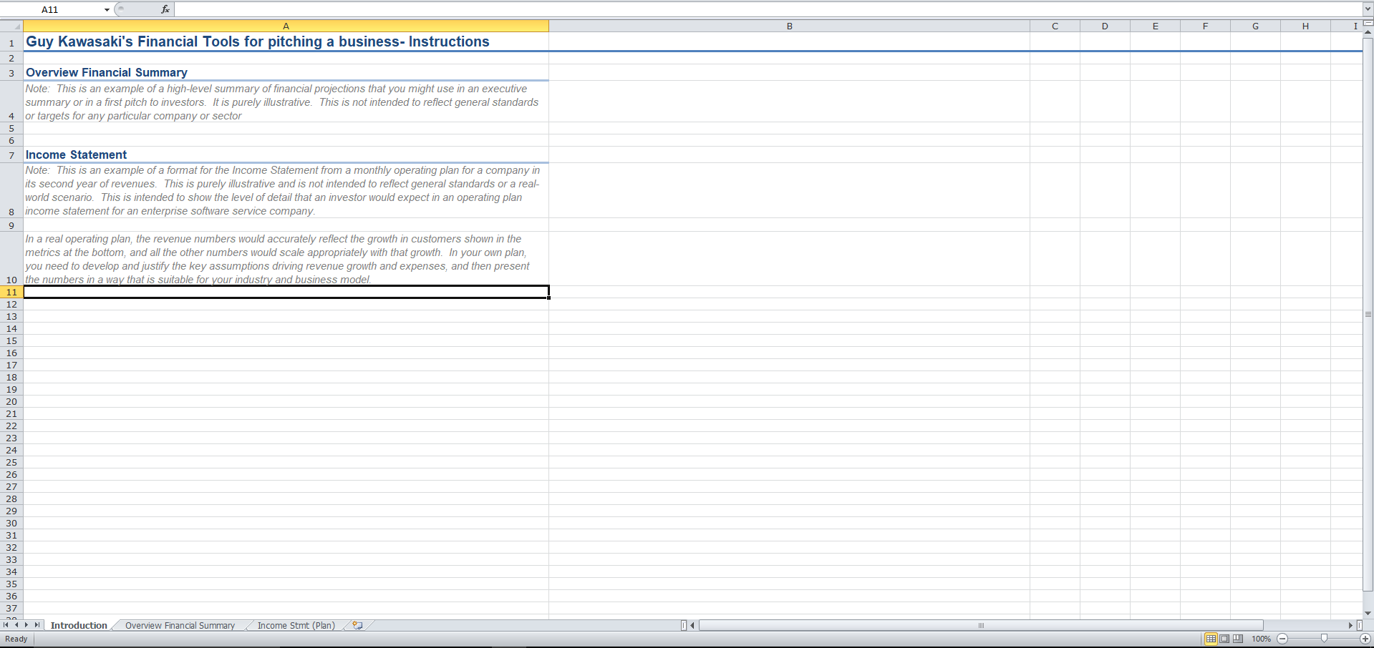Select column G header
Viewport: 1374px width, 648px height.
[1255, 26]
